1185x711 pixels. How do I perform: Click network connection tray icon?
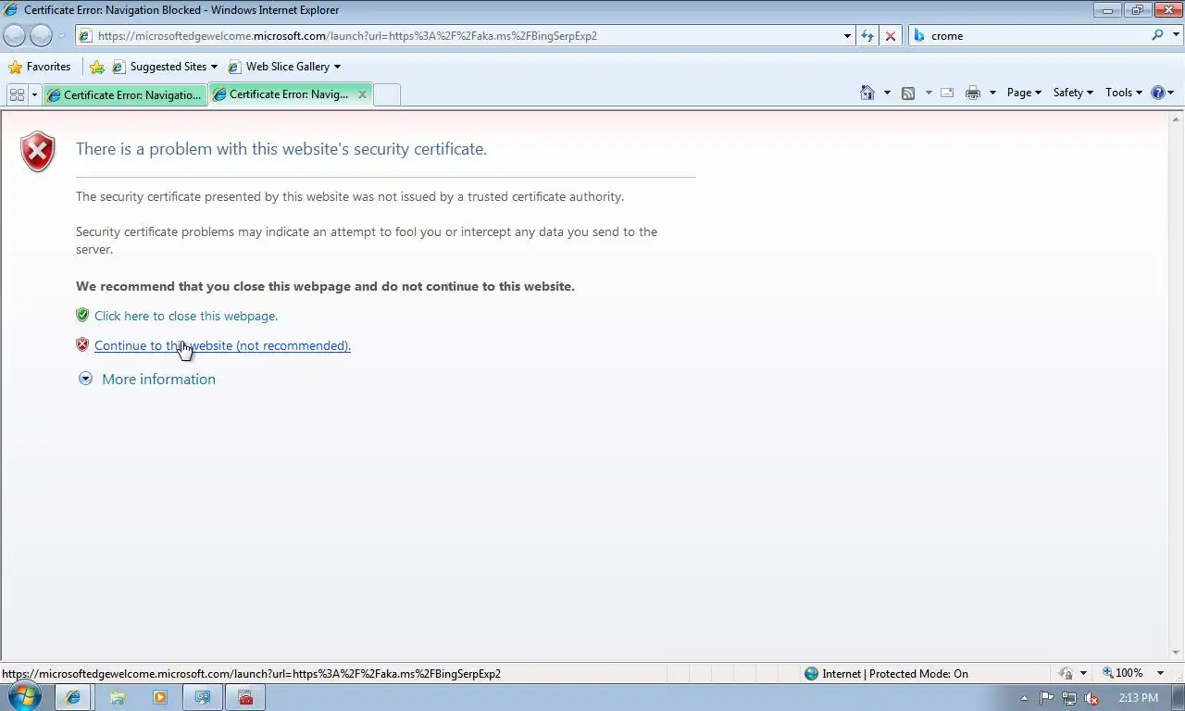click(x=1069, y=698)
